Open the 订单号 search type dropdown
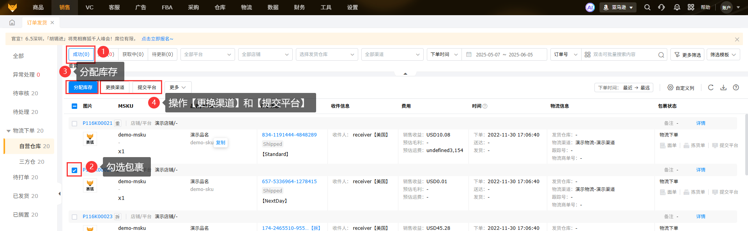 [x=566, y=54]
